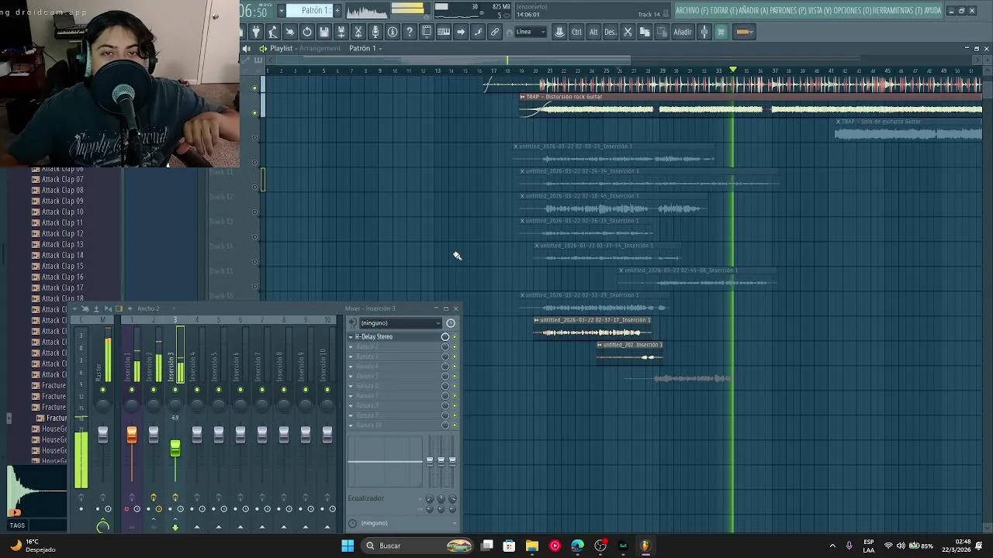Click the green Inserción 3 volume fader
The height and width of the screenshot is (558, 993).
click(x=175, y=449)
